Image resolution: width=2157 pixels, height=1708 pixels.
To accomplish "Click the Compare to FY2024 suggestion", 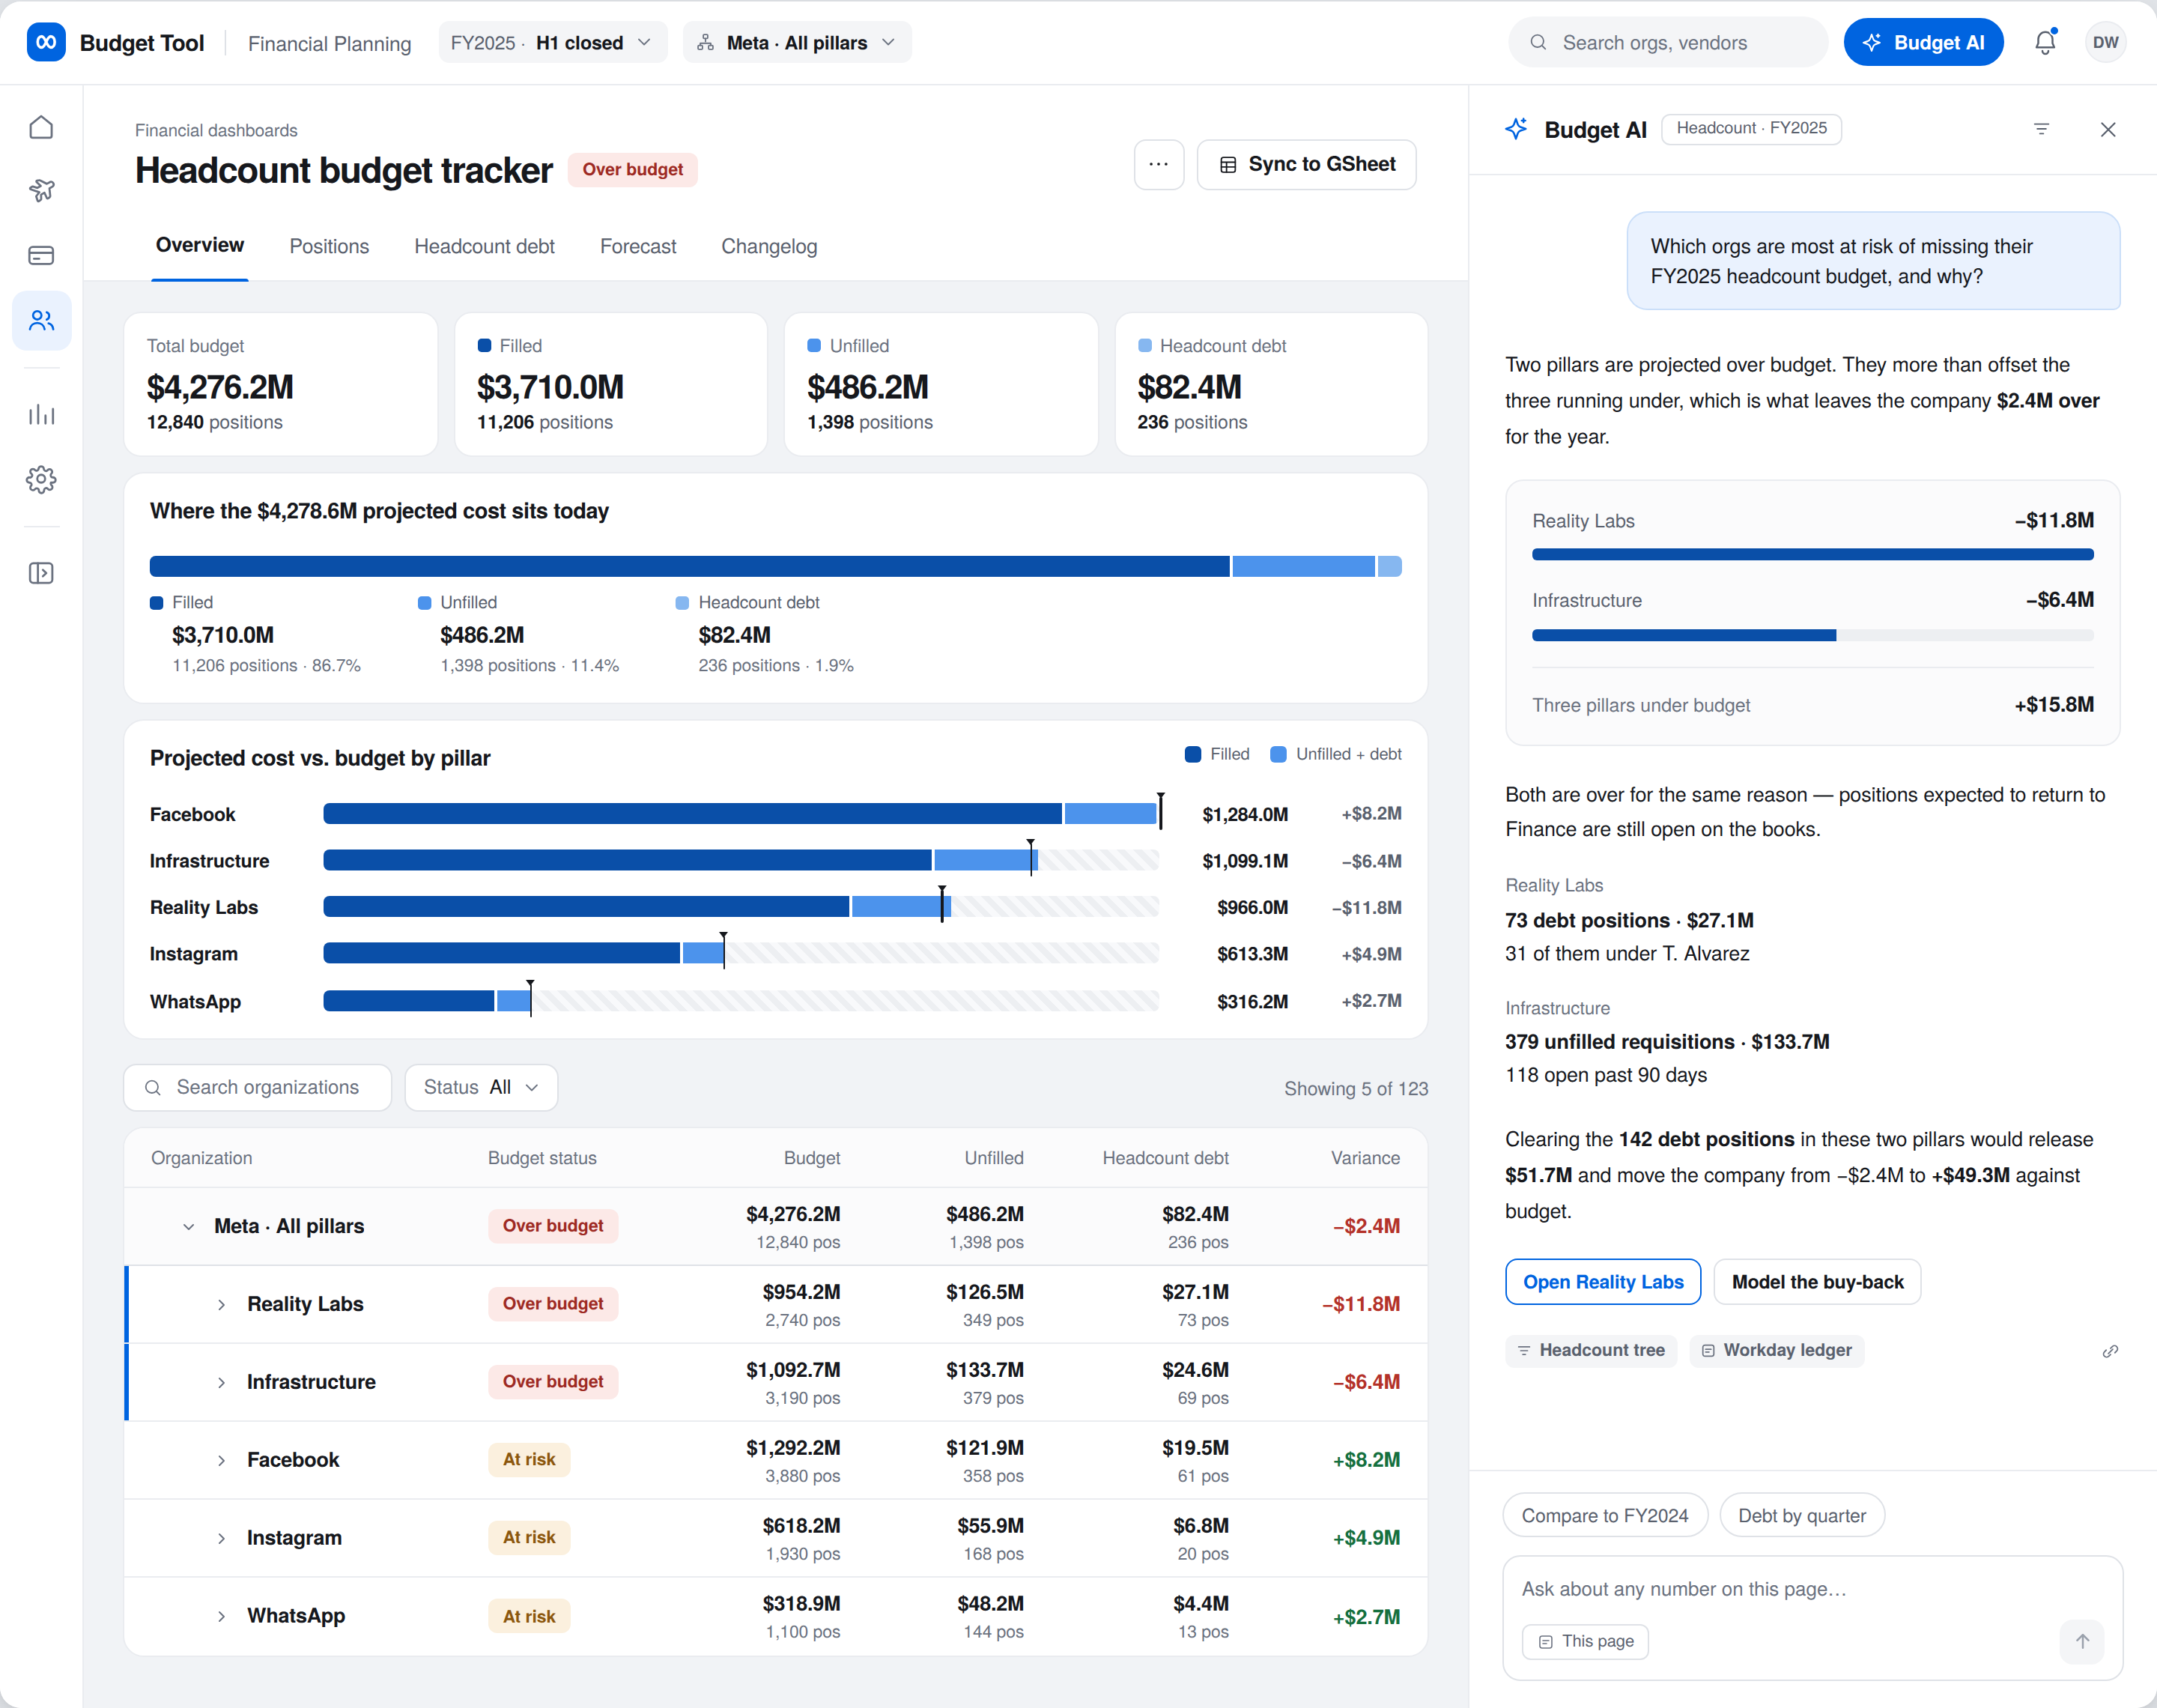I will pos(1604,1515).
